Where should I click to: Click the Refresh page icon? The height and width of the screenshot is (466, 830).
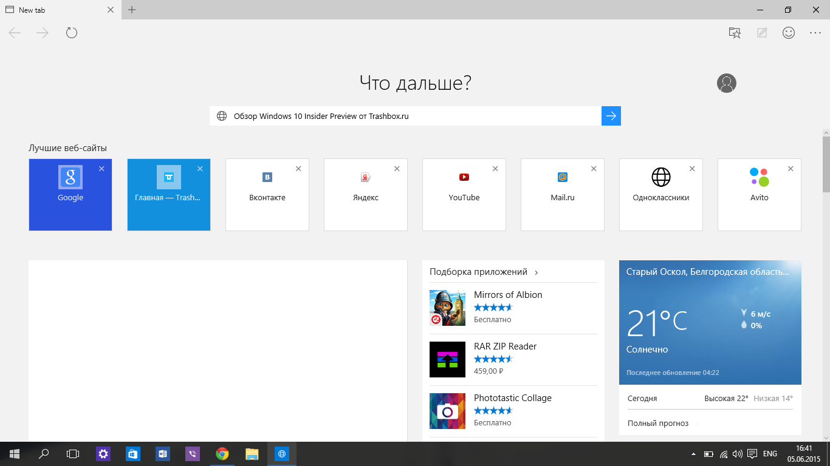(72, 33)
